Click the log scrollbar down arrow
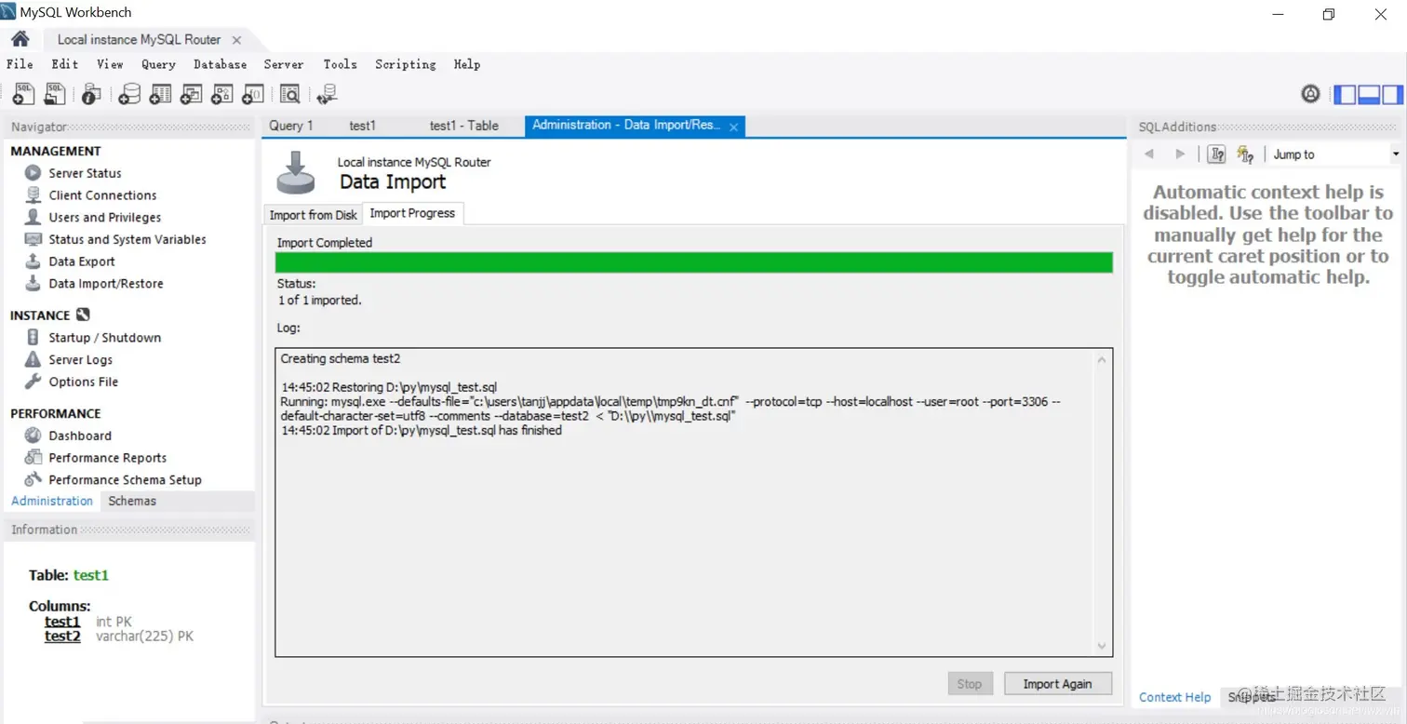 [1102, 647]
